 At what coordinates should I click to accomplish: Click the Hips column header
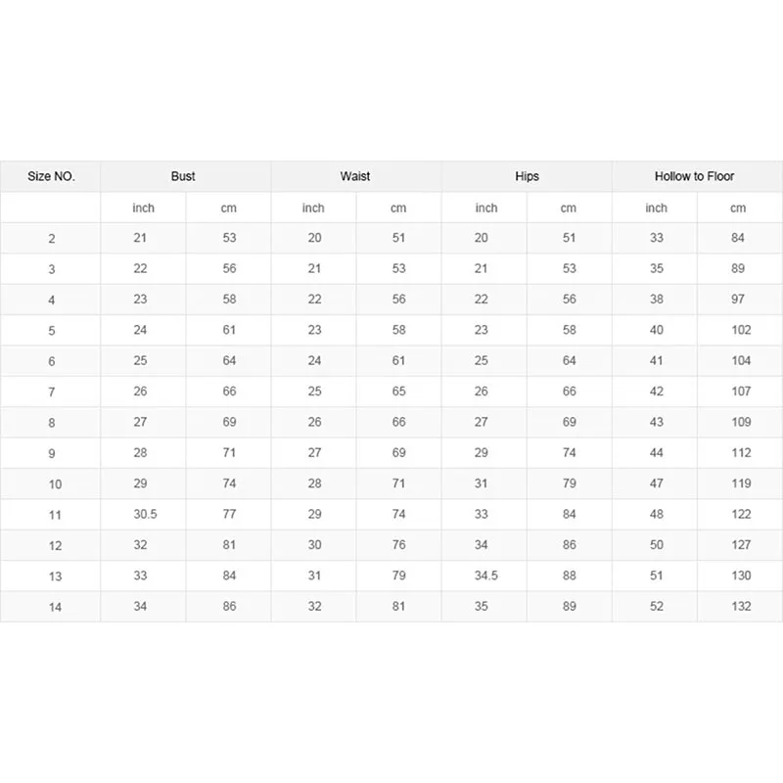(x=527, y=176)
